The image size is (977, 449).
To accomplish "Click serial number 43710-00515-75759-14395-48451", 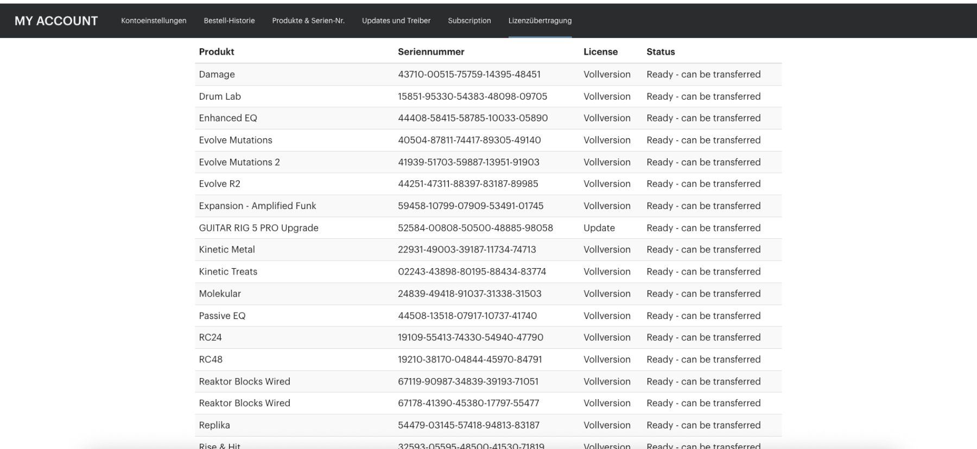I will (469, 74).
